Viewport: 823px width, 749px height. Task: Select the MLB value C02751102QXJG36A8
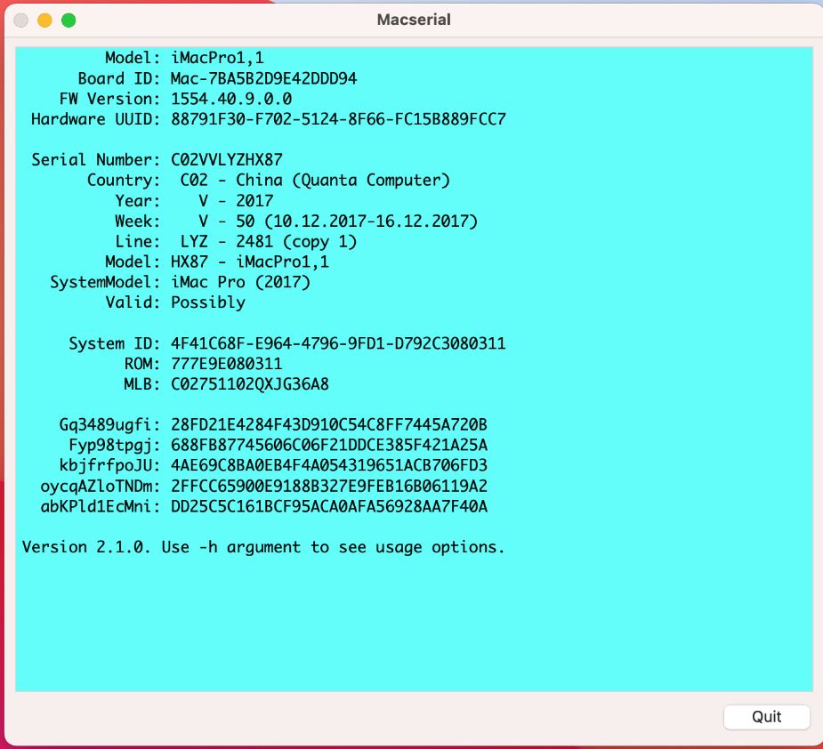pyautogui.click(x=250, y=384)
